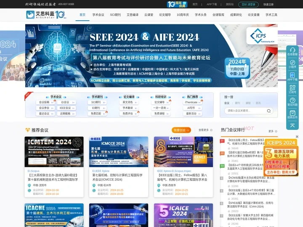The width and height of the screenshot is (303, 227).
Task: Select the 会议 search category tab
Action: tap(227, 103)
